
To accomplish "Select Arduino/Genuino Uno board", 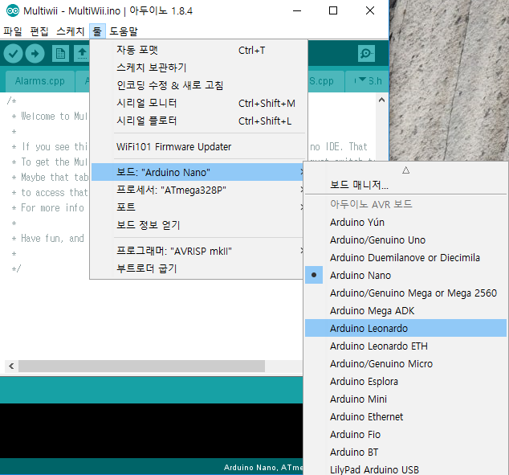I will pyautogui.click(x=405, y=240).
